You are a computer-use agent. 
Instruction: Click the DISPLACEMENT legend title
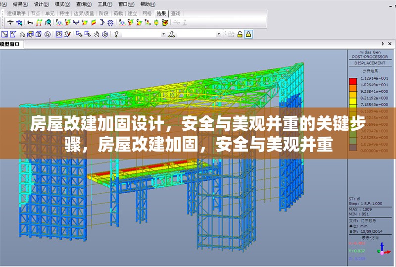(370, 63)
